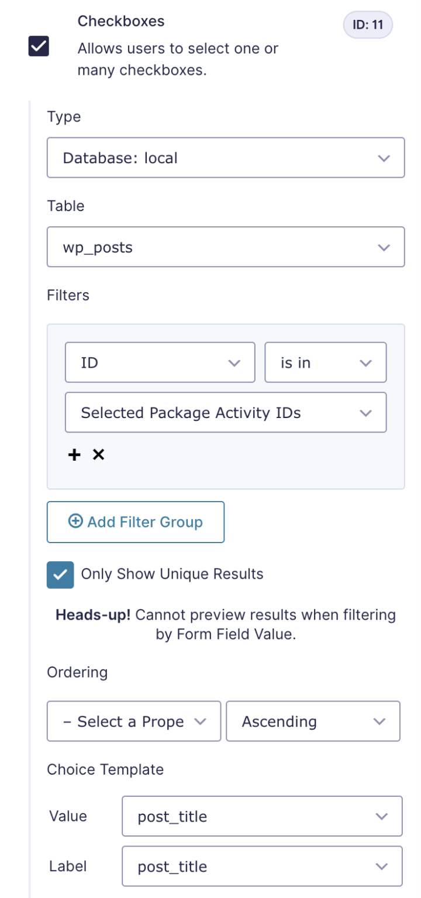Open the Database: local Type dropdown
This screenshot has height=898, width=421.
(x=226, y=157)
